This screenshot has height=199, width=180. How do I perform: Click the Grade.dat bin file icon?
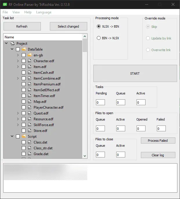(x=30, y=154)
